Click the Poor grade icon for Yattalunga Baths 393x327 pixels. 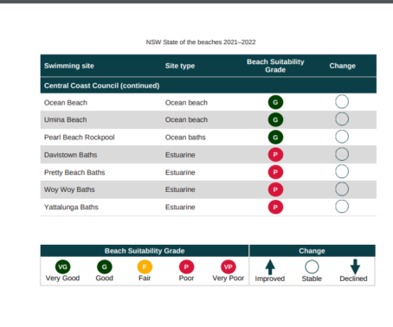click(x=275, y=207)
